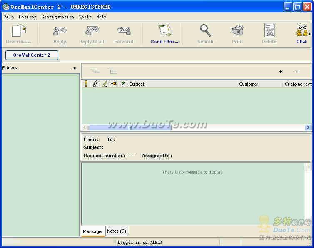Open the Chat tool

[302, 30]
